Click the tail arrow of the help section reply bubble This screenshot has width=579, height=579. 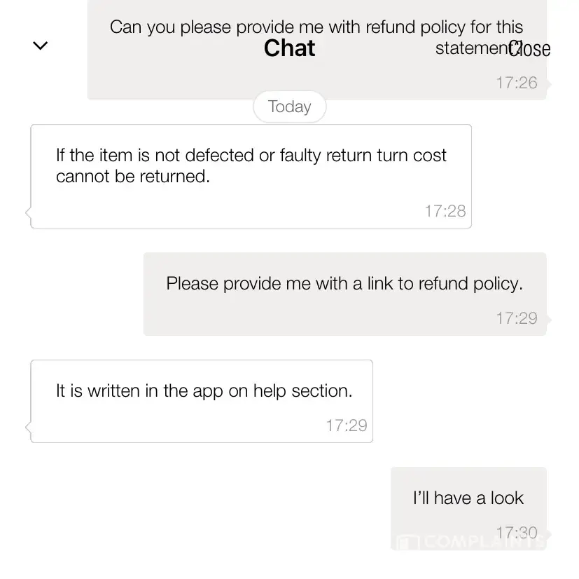click(28, 426)
